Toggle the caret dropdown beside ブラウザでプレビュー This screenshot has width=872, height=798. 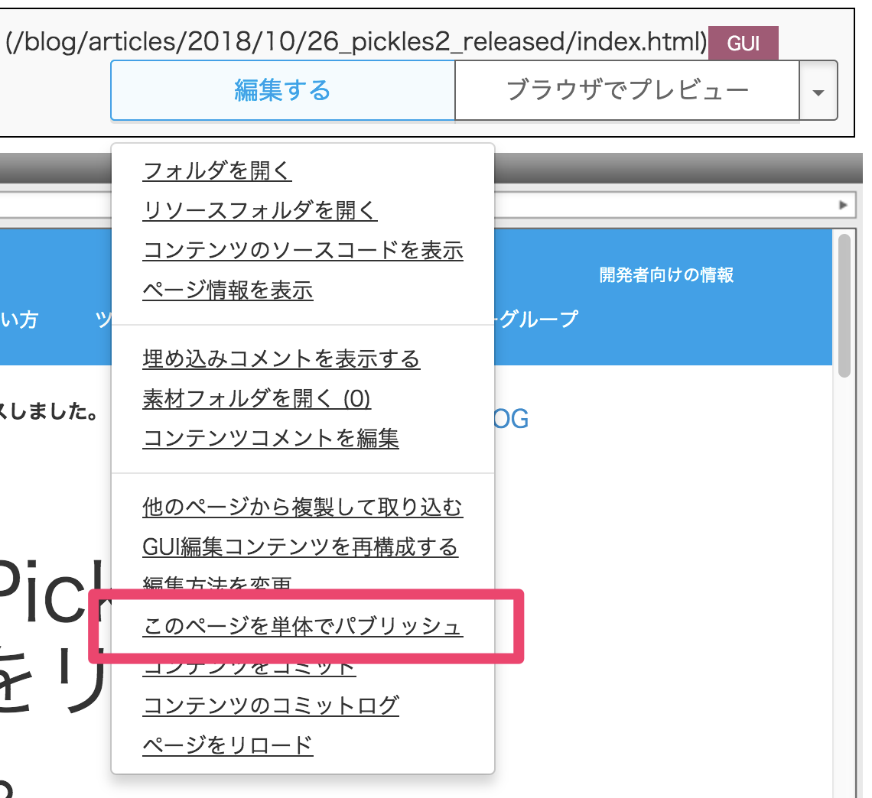pos(818,92)
